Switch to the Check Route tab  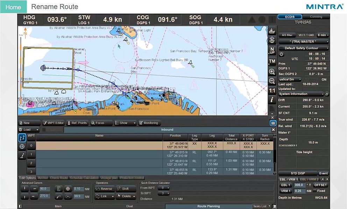59,178
